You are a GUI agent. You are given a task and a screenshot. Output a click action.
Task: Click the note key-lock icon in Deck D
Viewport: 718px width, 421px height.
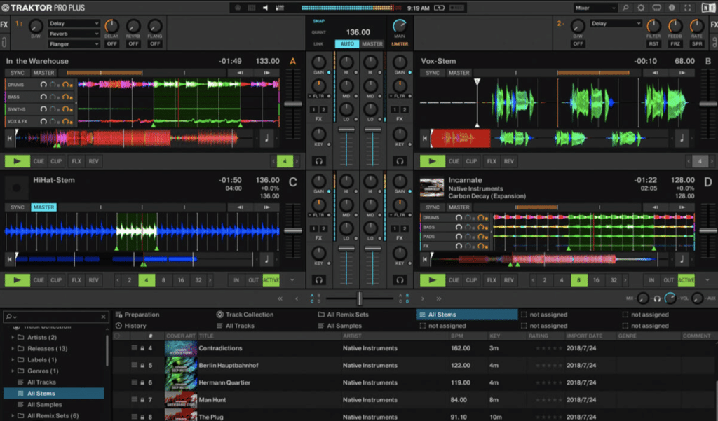click(x=682, y=259)
